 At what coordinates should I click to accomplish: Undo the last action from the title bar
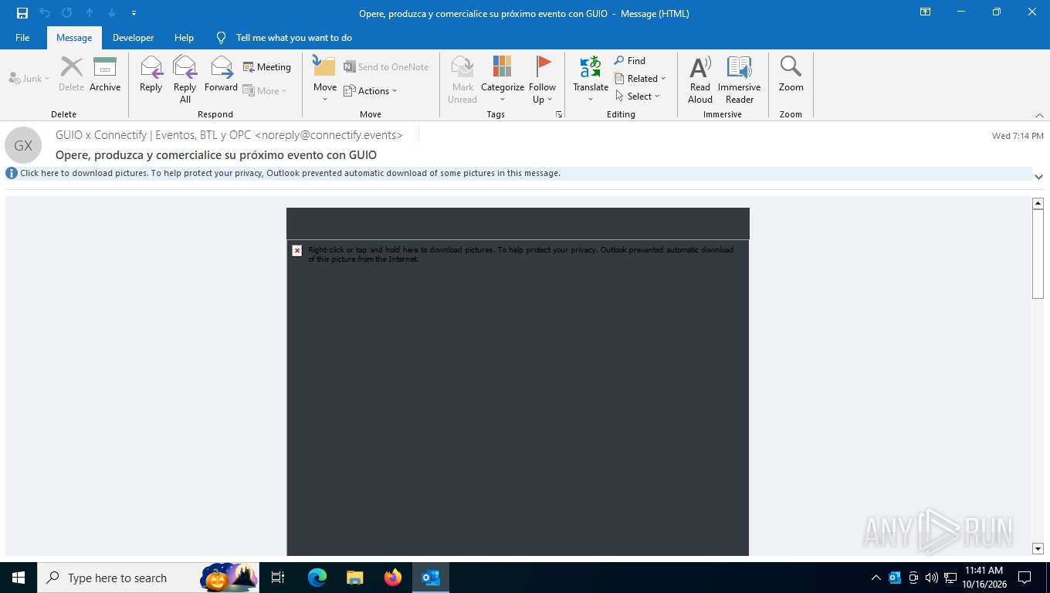(45, 13)
